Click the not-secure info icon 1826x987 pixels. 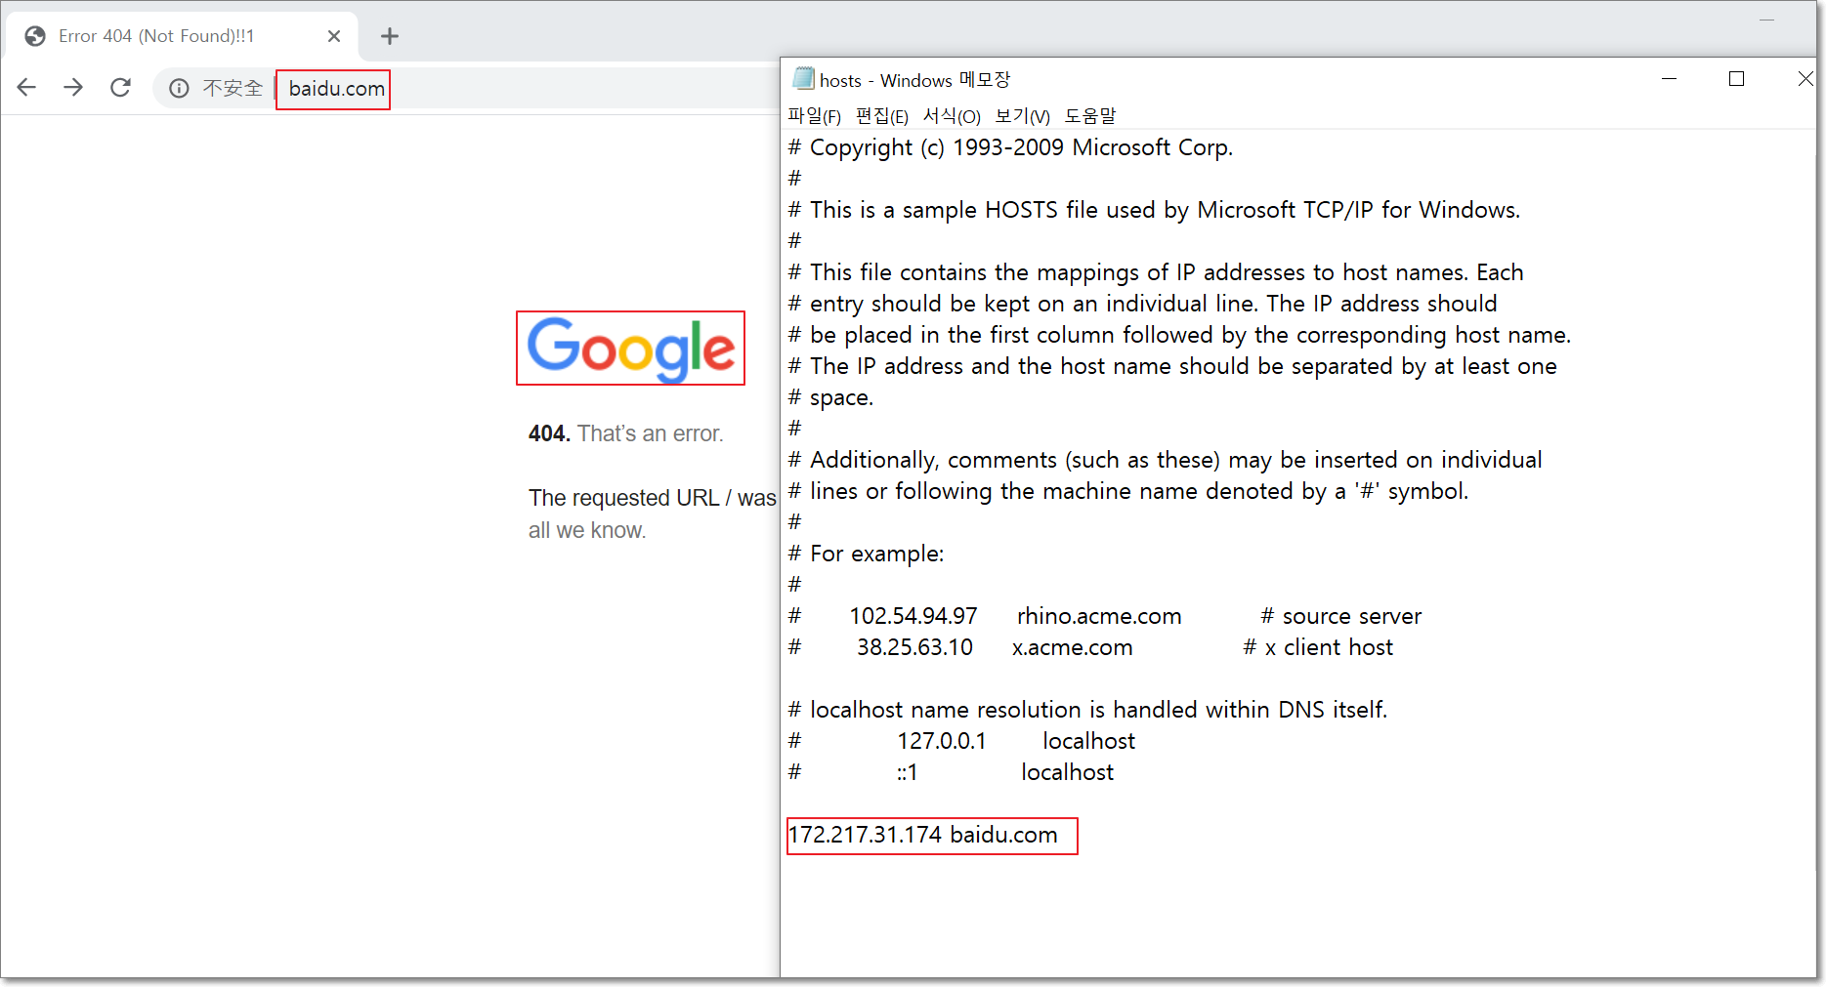click(179, 89)
